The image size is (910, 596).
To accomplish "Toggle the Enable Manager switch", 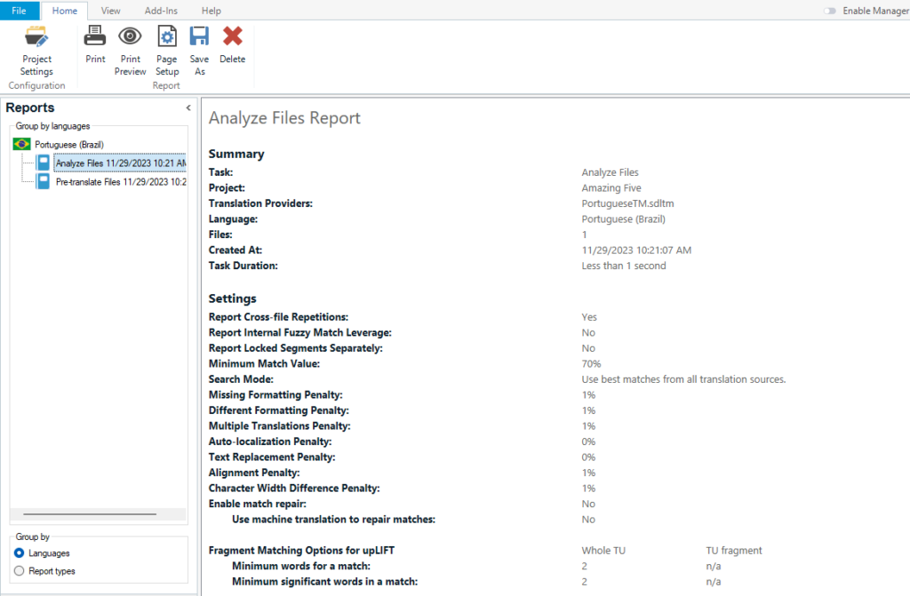I will (830, 11).
